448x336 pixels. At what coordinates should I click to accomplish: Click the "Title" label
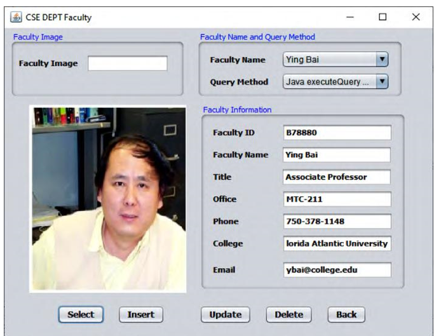click(222, 177)
